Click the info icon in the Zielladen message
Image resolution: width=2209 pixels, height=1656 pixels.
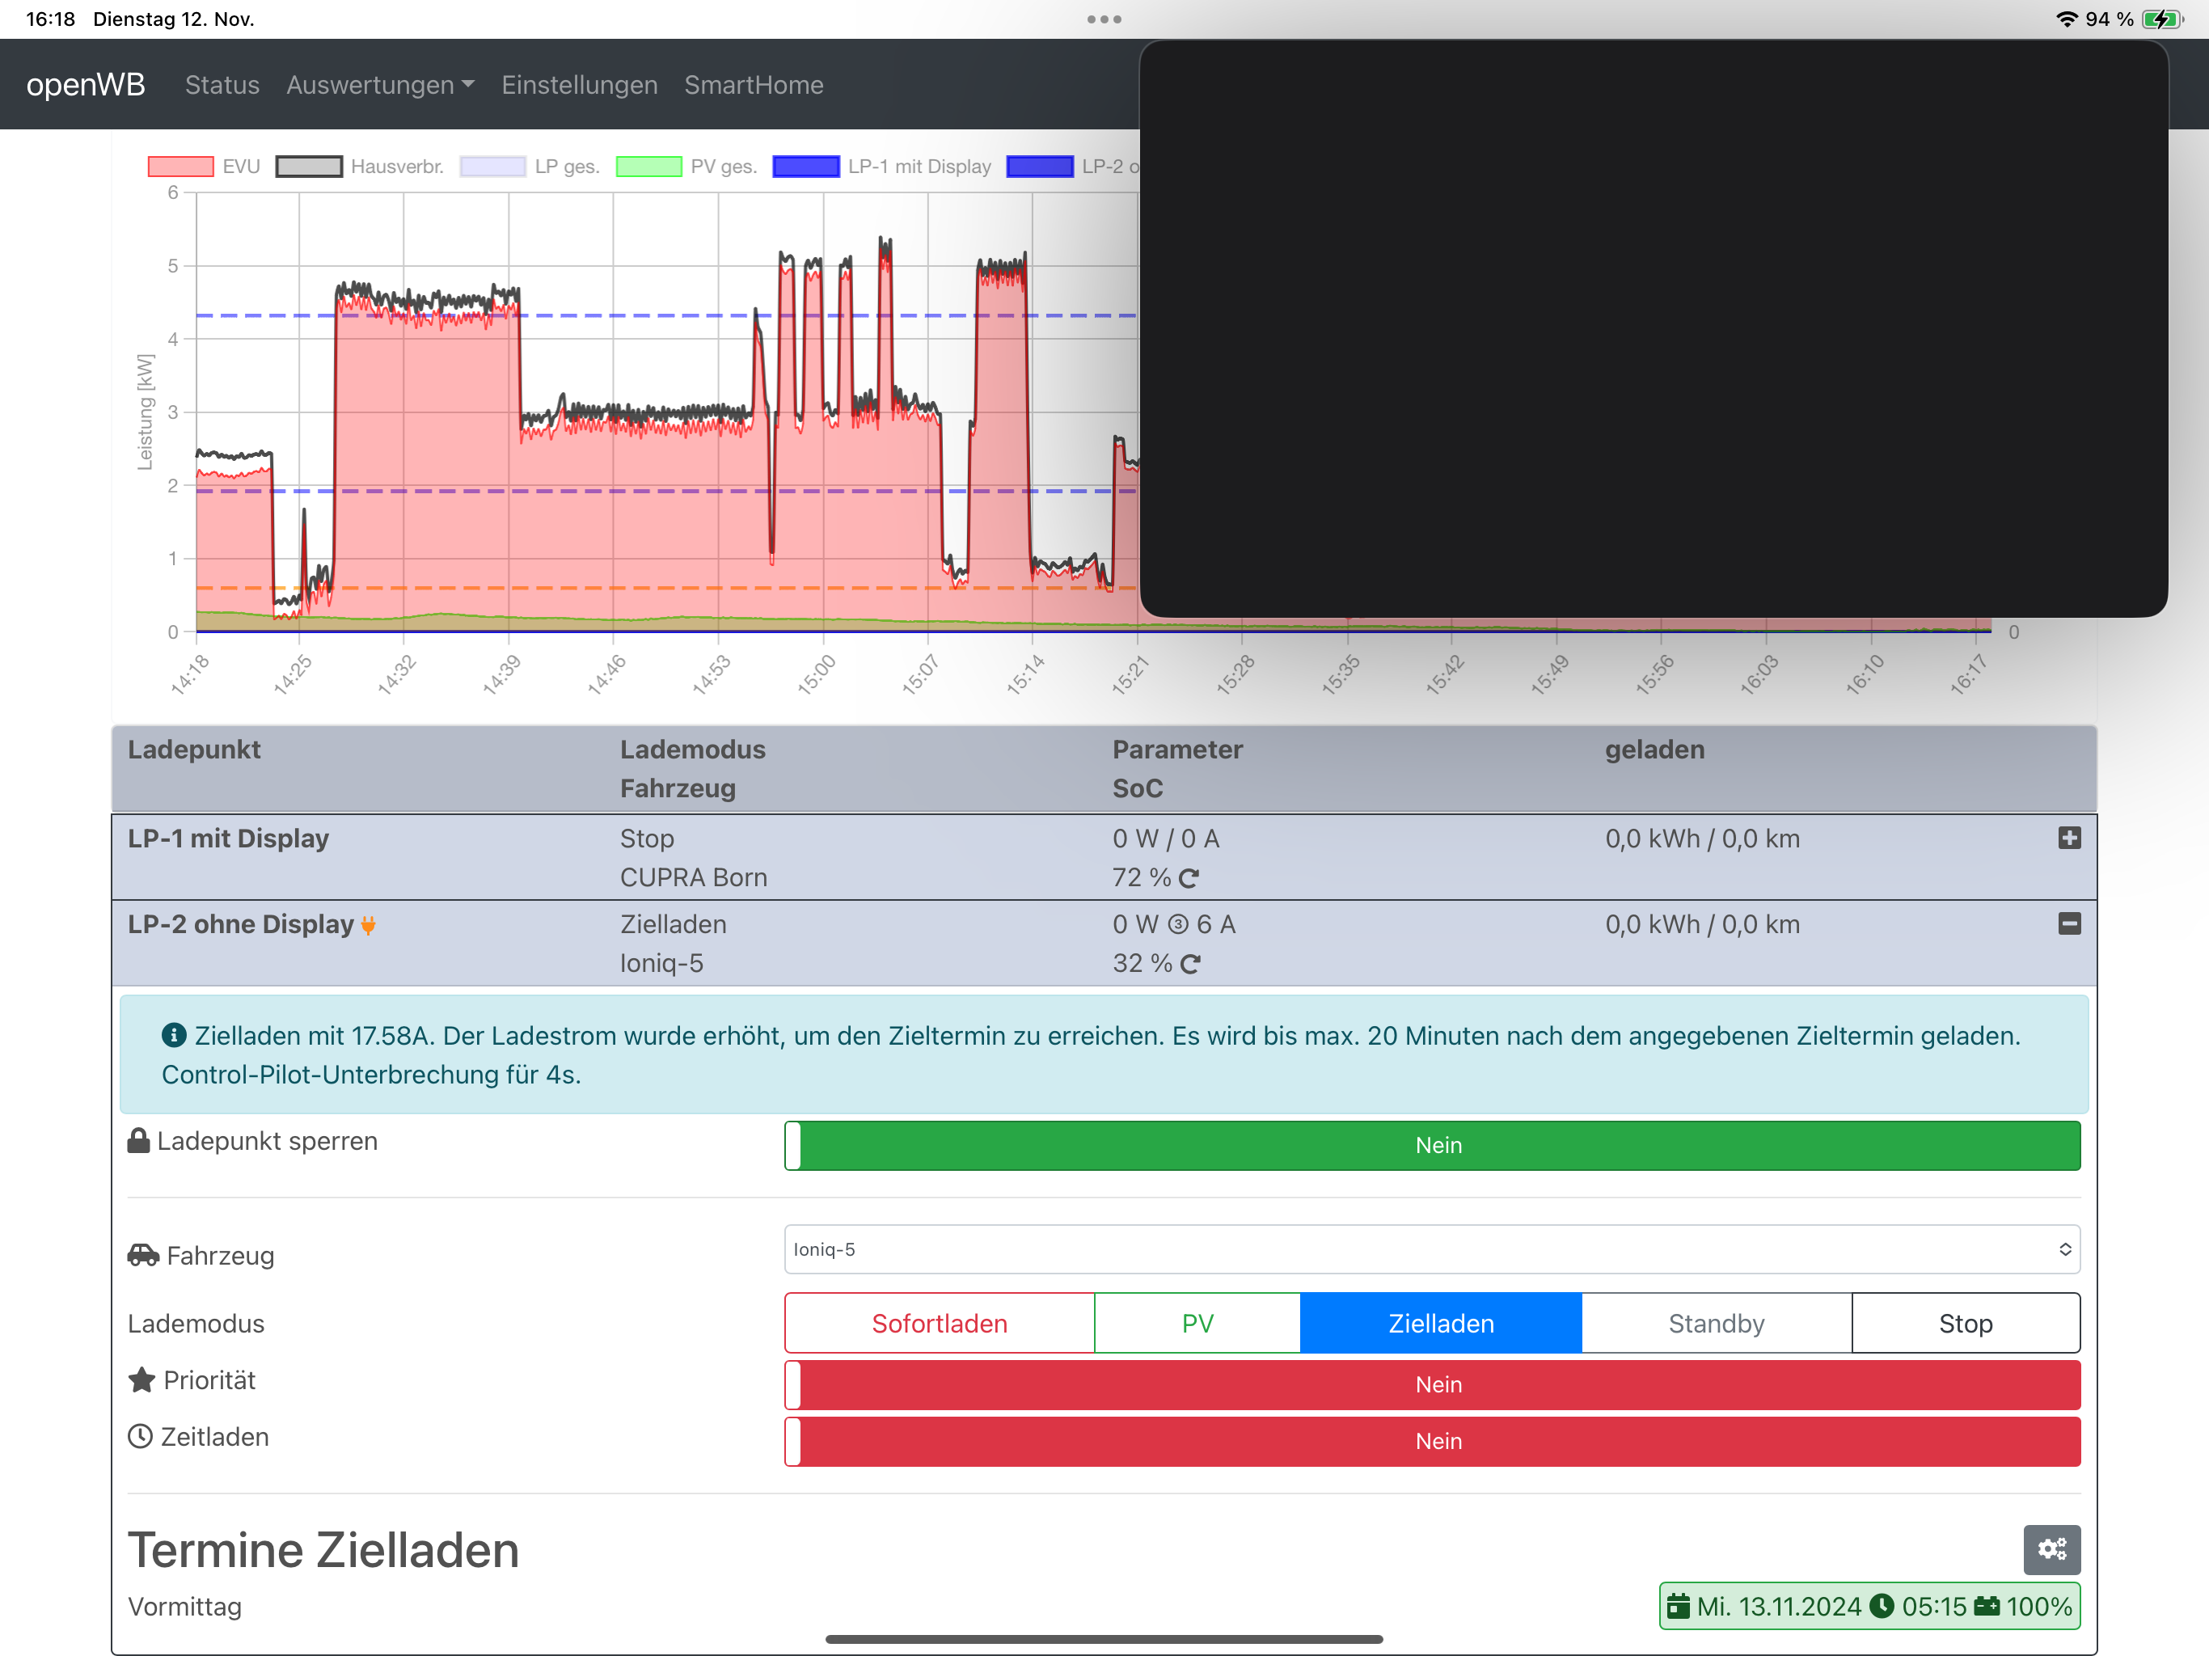pyautogui.click(x=174, y=1035)
